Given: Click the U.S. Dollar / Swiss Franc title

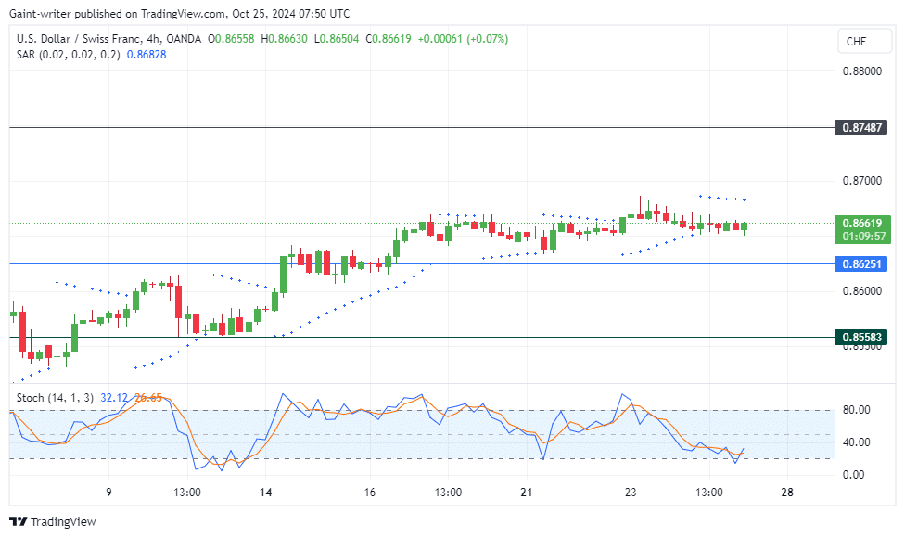Looking at the screenshot, I should pyautogui.click(x=78, y=39).
